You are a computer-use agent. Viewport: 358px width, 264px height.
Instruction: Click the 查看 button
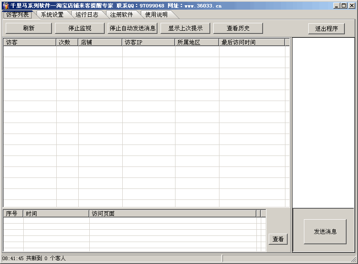pos(278,239)
